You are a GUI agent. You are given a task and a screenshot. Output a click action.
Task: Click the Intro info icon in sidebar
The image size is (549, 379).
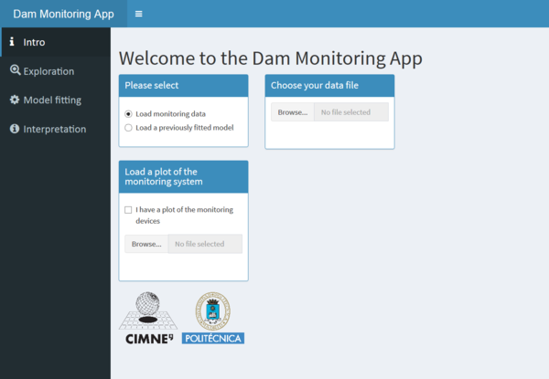(x=12, y=41)
